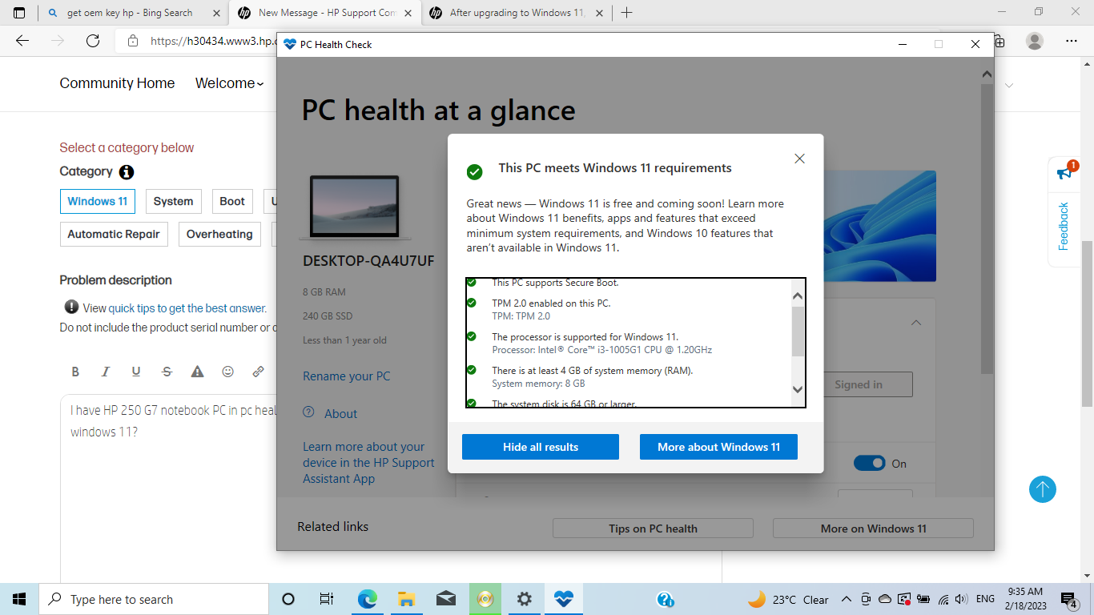This screenshot has height=615, width=1094.
Task: Click the warning triangle icon in editor toolbar
Action: (197, 372)
